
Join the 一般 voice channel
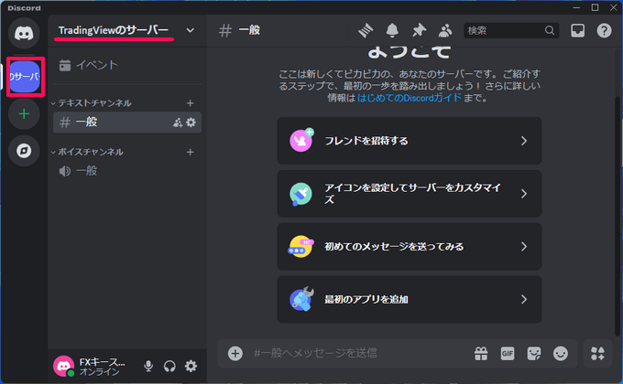click(x=127, y=171)
